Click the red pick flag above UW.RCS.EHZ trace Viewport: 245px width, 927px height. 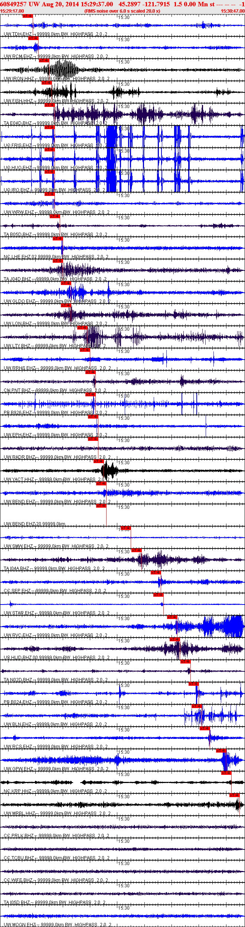[205, 728]
